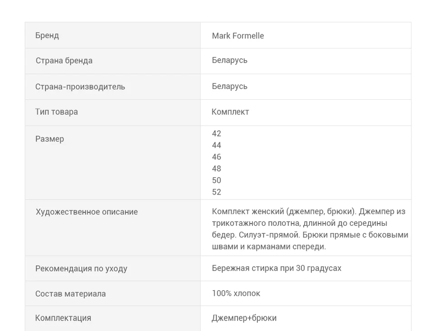This screenshot has height=331, width=435.
Task: Select size 42 in the list
Action: coord(217,134)
